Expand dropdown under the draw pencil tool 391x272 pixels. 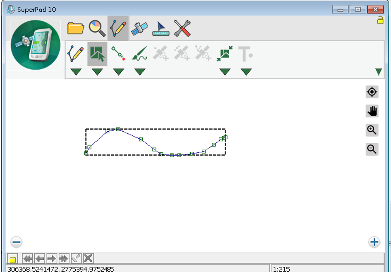point(76,72)
